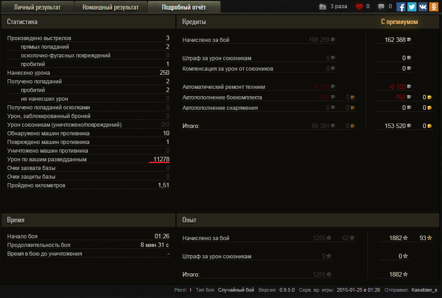Switch to the Личный результат tab
This screenshot has width=442, height=298.
(x=37, y=7)
